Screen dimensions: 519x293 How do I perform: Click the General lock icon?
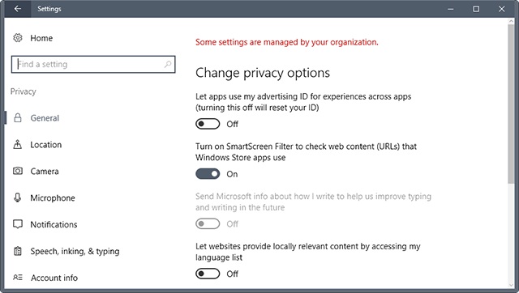[x=18, y=117]
